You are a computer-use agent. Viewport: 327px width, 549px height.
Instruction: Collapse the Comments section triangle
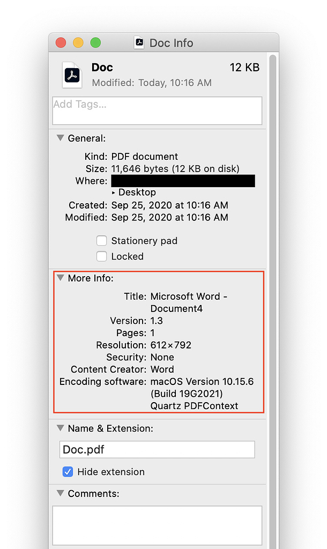tap(60, 493)
